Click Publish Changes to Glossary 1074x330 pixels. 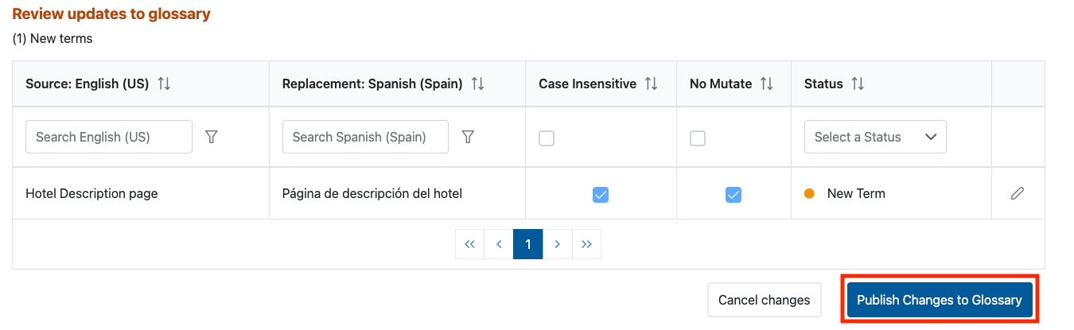pos(940,300)
